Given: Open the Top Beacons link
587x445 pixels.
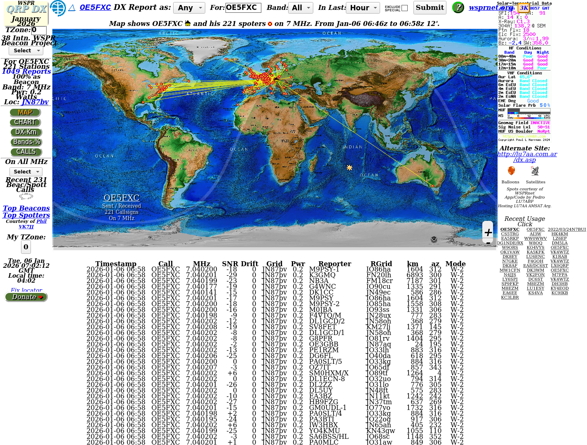Looking at the screenshot, I should click(x=26, y=208).
